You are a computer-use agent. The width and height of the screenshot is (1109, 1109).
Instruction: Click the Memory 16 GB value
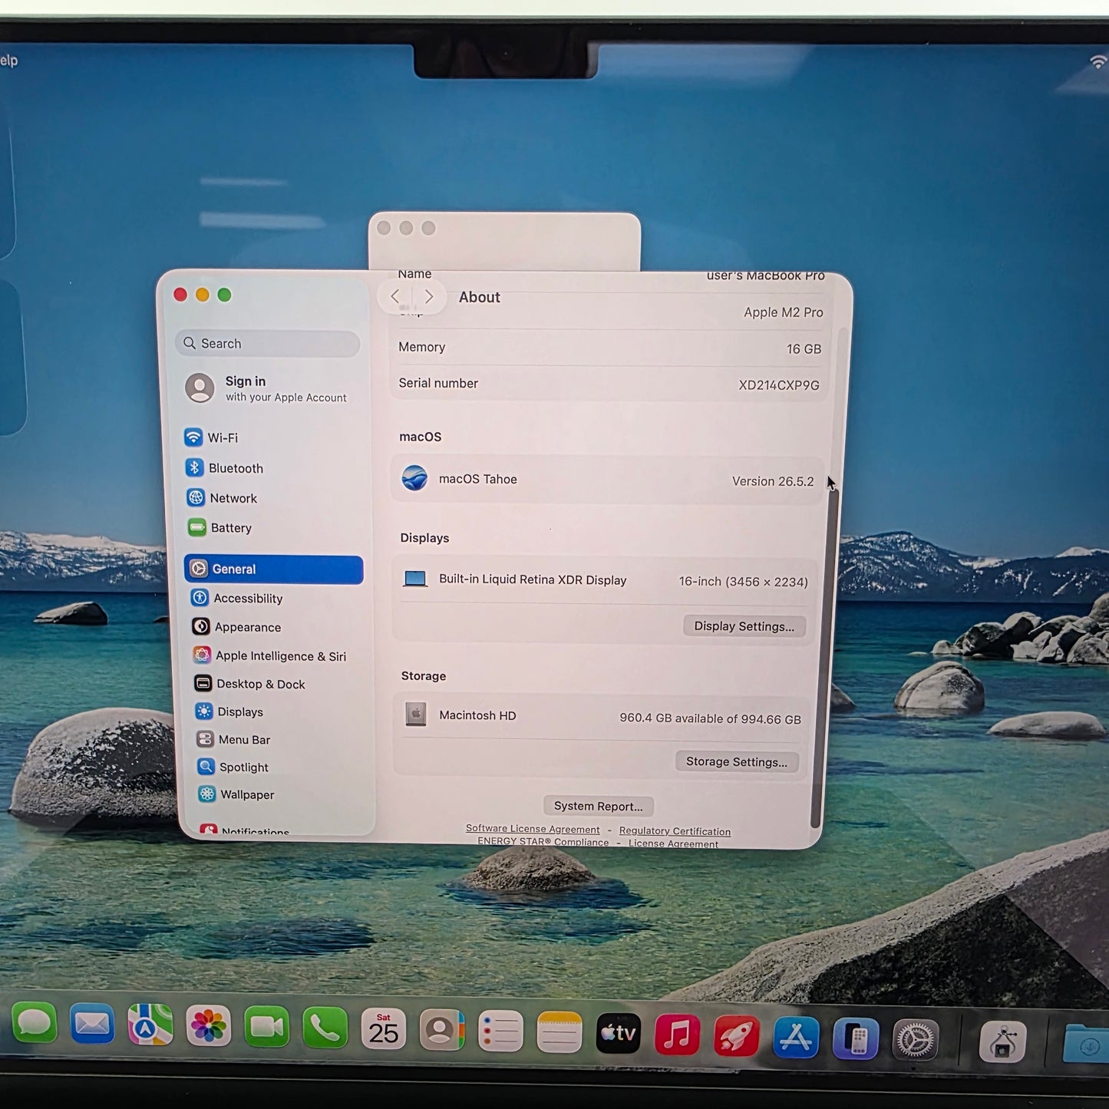click(804, 349)
